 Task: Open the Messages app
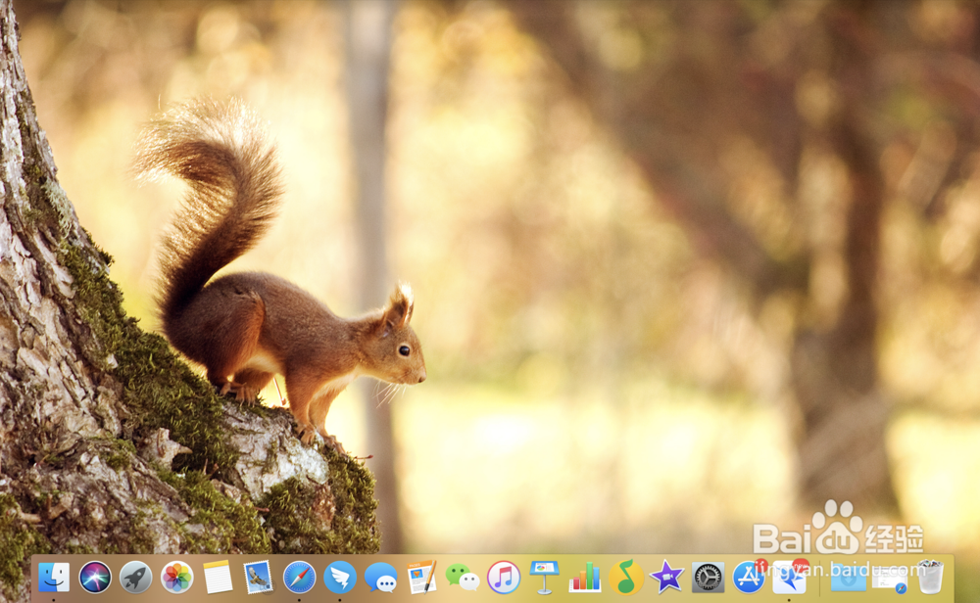380,577
